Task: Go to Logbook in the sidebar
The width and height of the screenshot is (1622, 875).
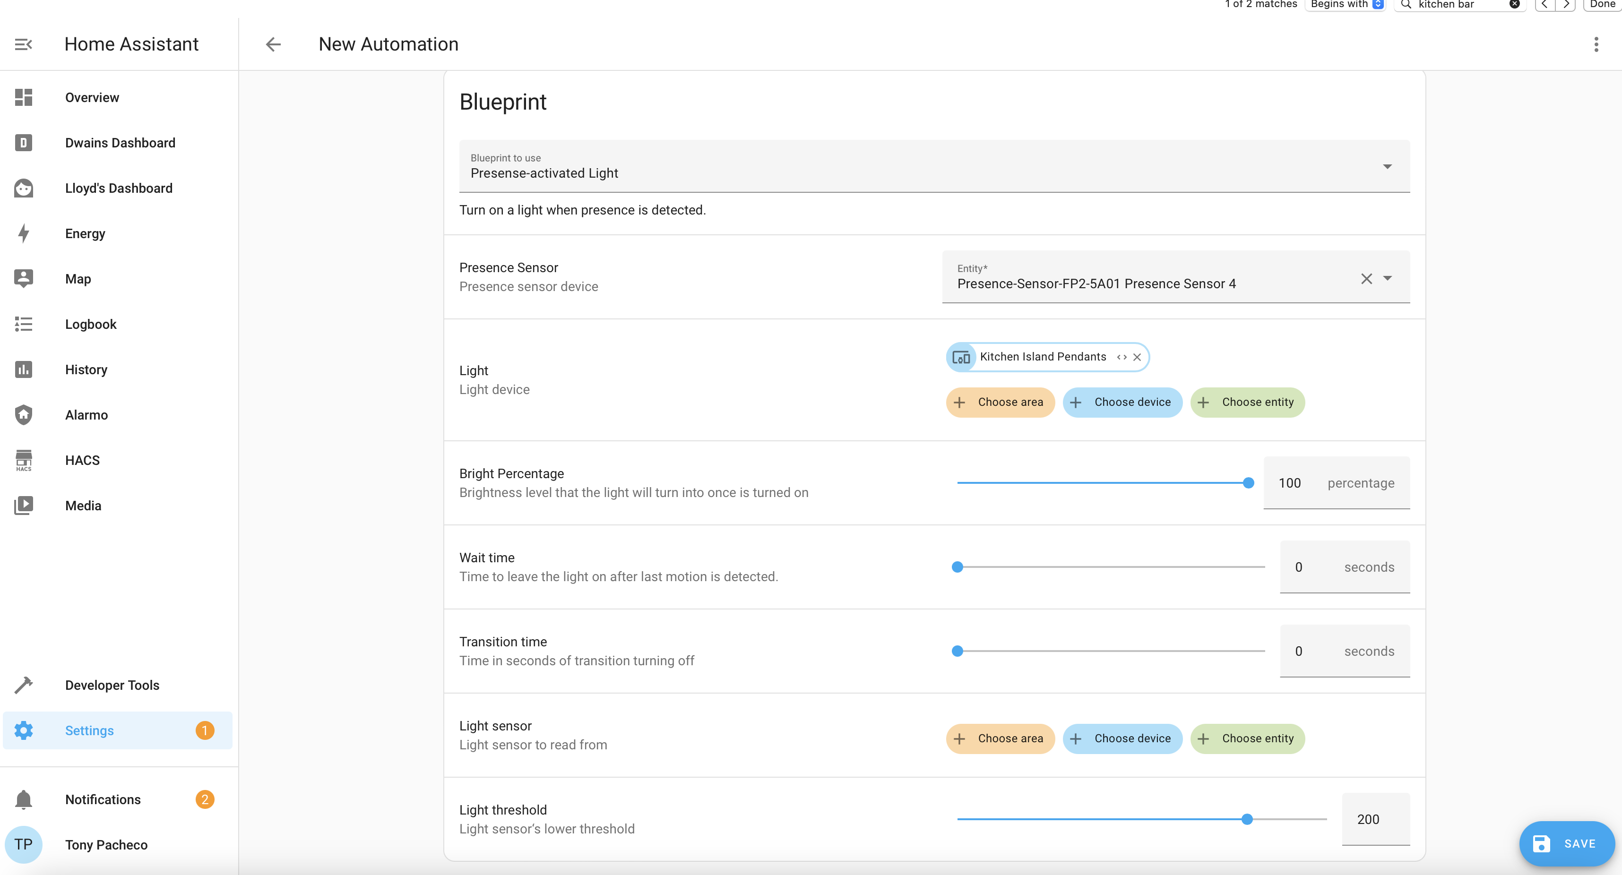Action: click(x=91, y=324)
